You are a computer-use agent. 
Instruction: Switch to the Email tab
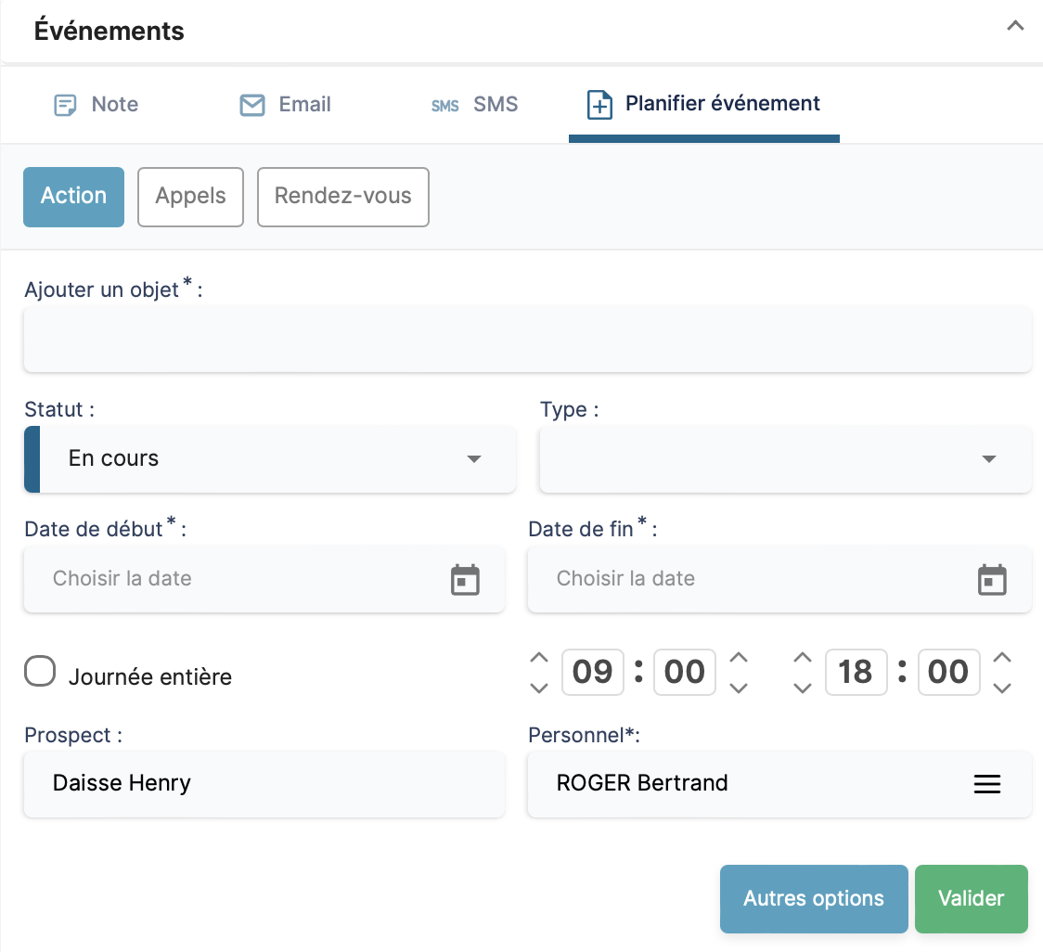pyautogui.click(x=286, y=104)
